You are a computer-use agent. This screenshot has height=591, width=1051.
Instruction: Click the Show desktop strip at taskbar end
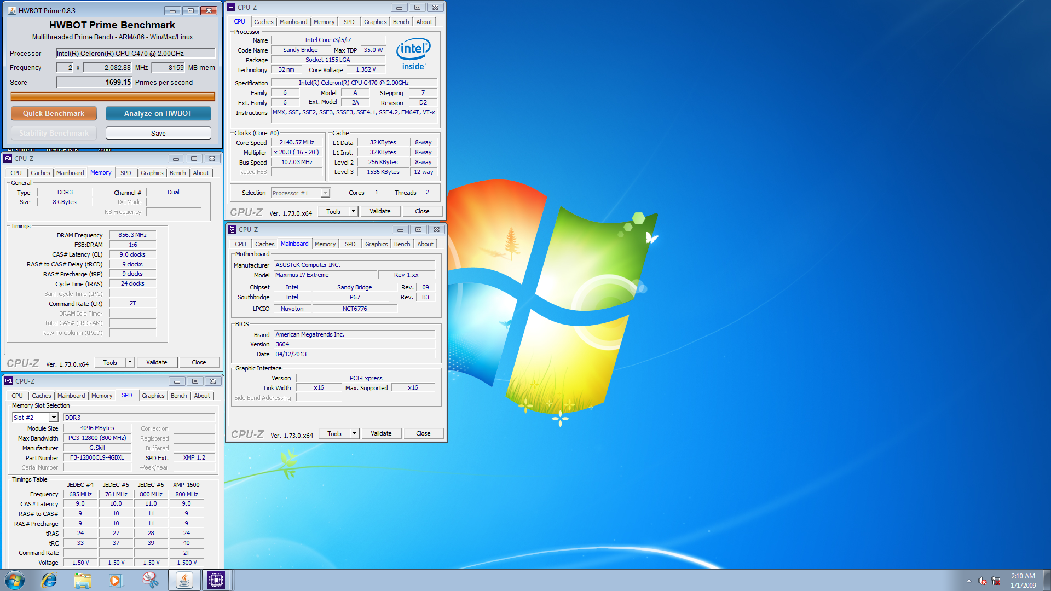(x=1047, y=580)
